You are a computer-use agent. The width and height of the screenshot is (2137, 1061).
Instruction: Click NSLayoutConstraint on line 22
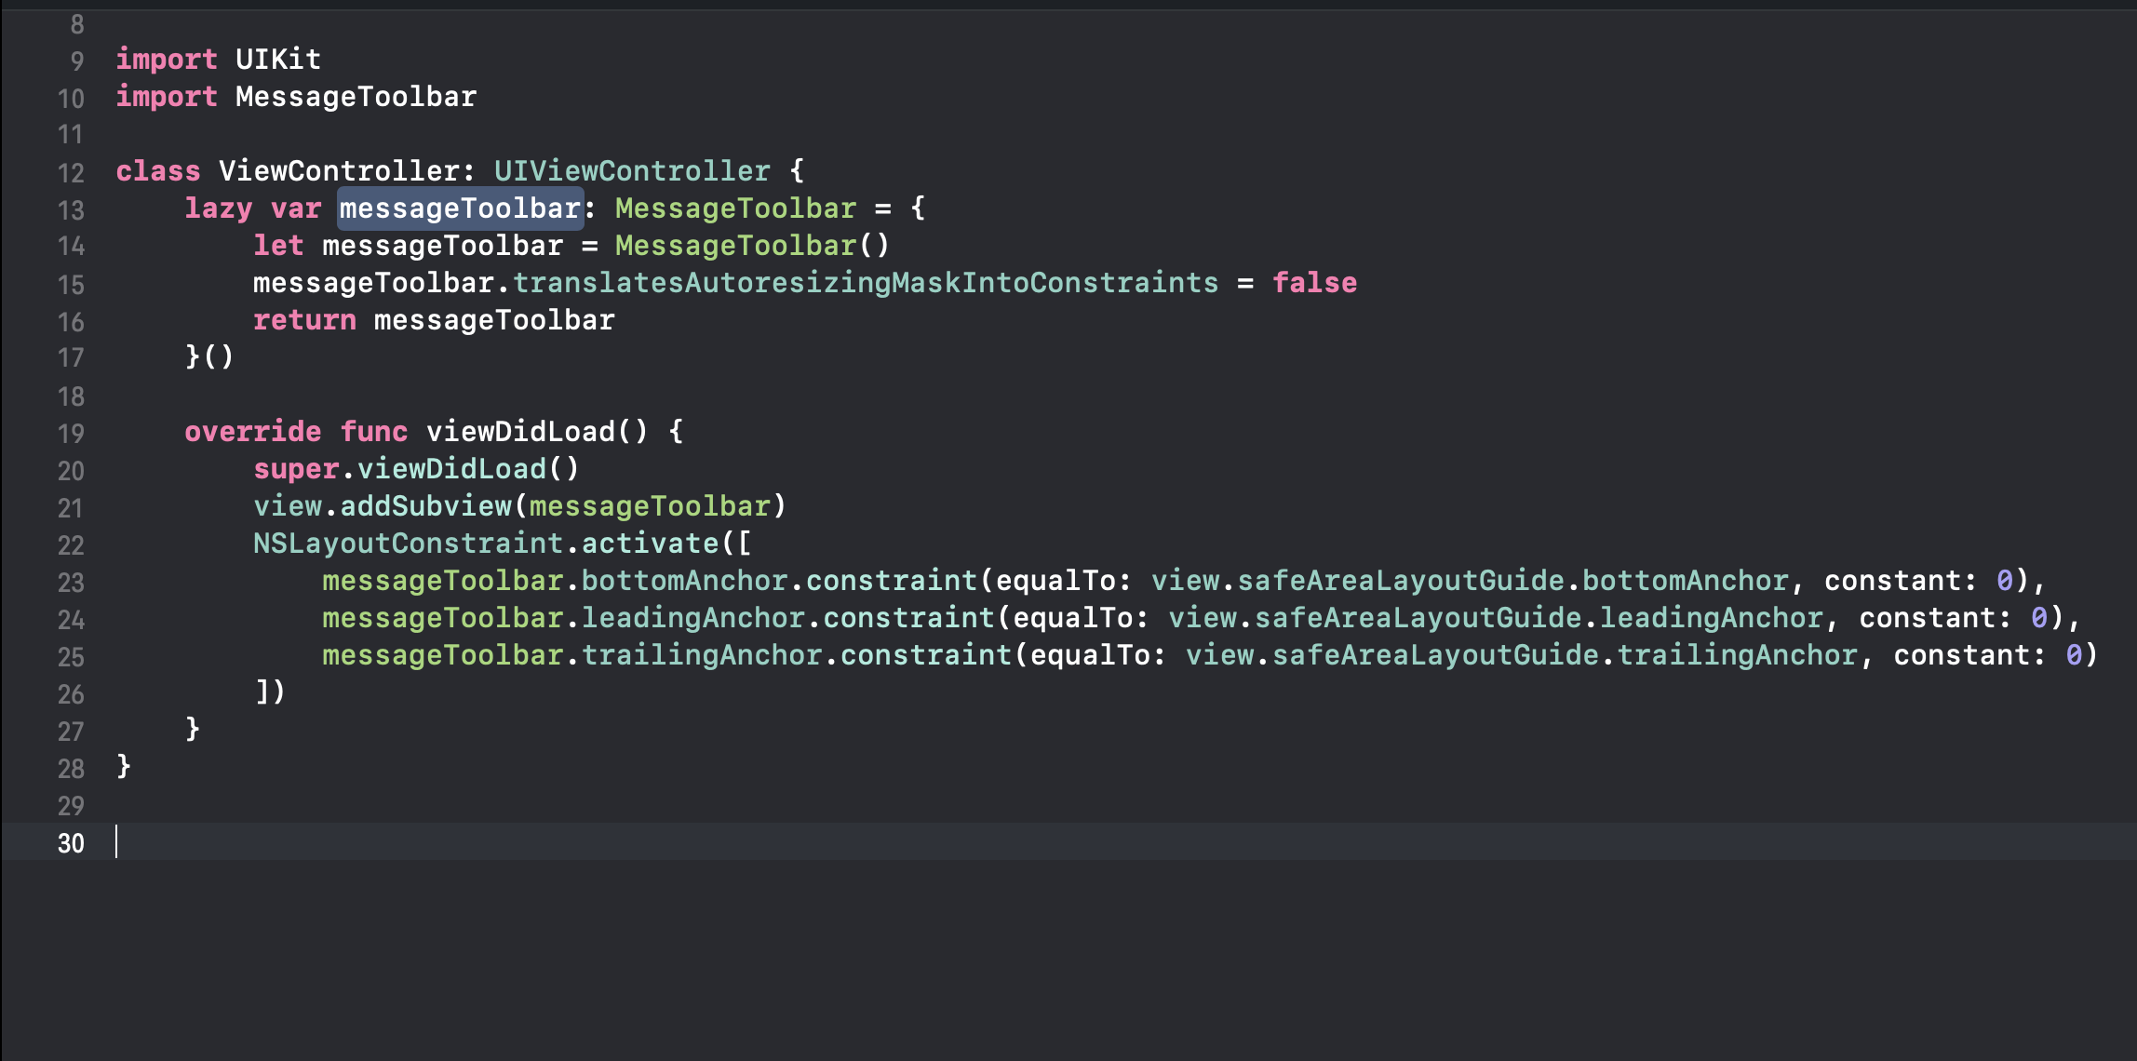pos(408,544)
